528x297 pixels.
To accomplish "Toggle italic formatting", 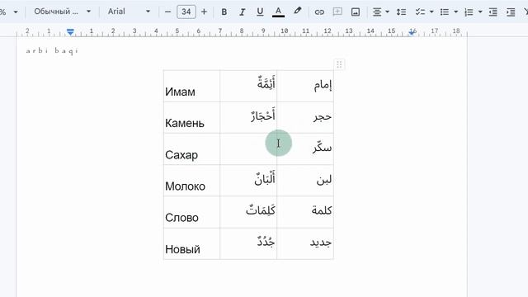I will coord(242,12).
